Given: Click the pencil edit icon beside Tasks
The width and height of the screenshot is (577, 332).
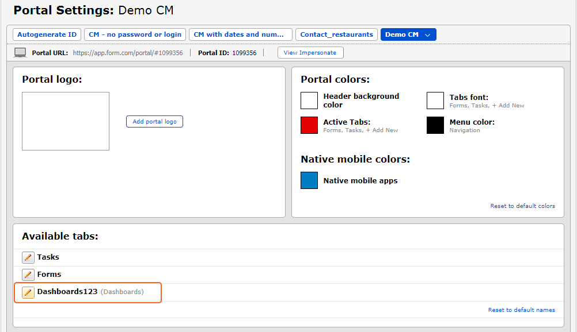Looking at the screenshot, I should tap(28, 257).
